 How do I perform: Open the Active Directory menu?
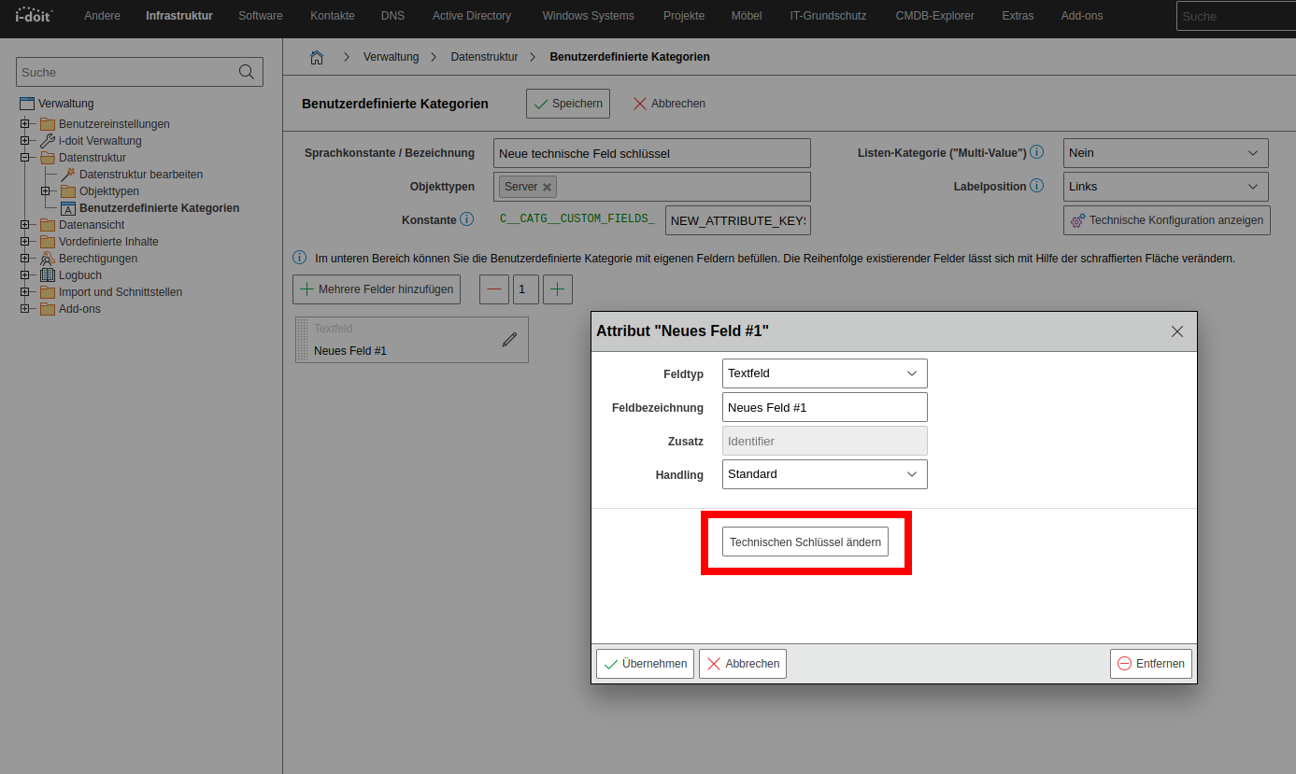pos(472,16)
